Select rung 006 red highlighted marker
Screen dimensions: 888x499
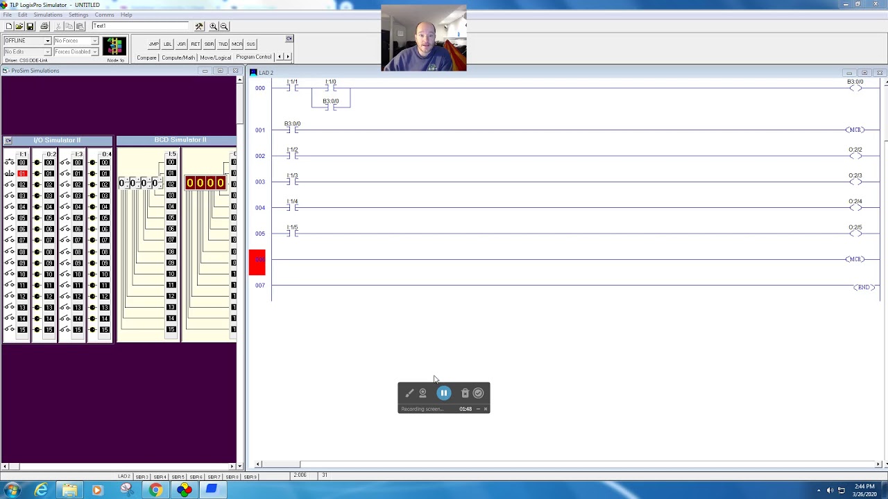tap(257, 262)
